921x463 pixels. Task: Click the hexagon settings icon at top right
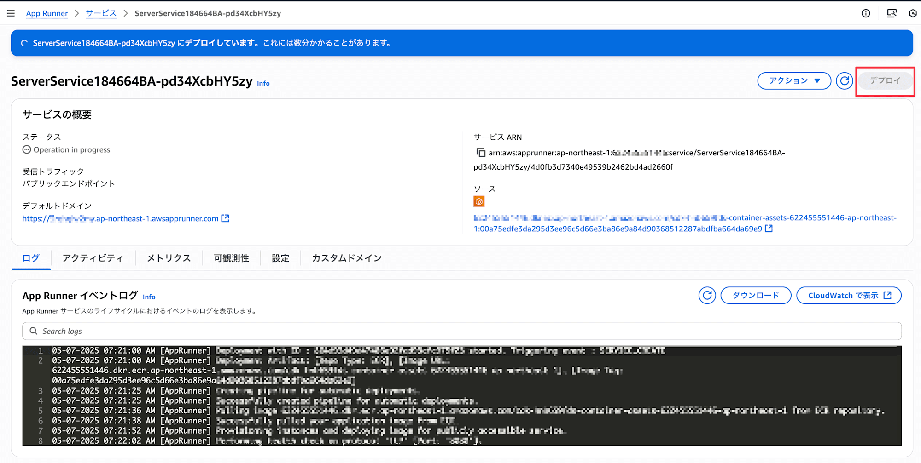pos(914,13)
